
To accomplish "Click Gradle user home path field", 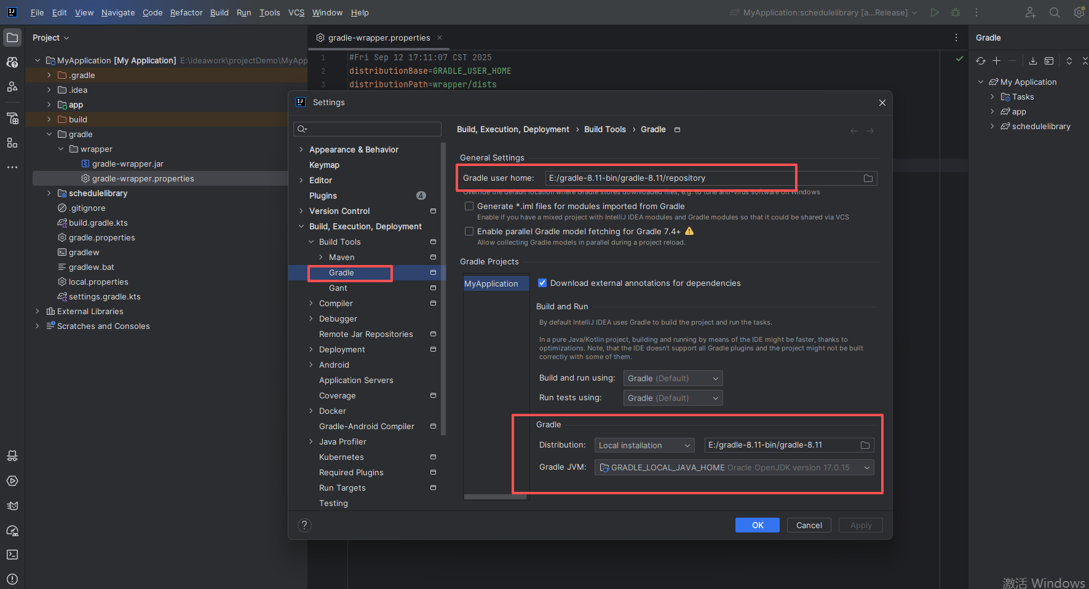I will [x=711, y=178].
